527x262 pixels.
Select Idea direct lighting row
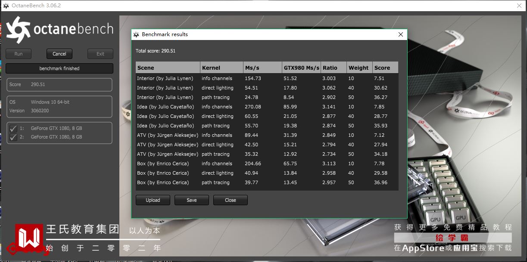click(267, 116)
